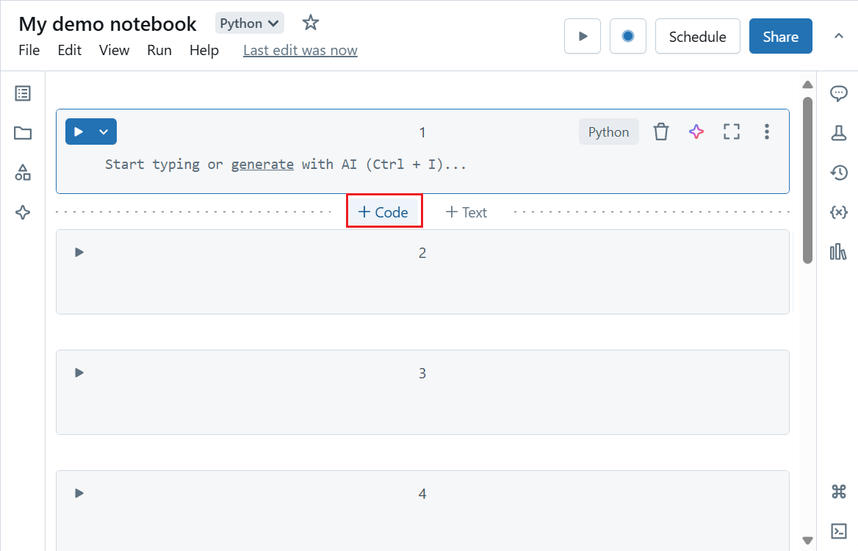
Task: Expand cell 1 to fullscreen mode
Action: click(x=731, y=132)
